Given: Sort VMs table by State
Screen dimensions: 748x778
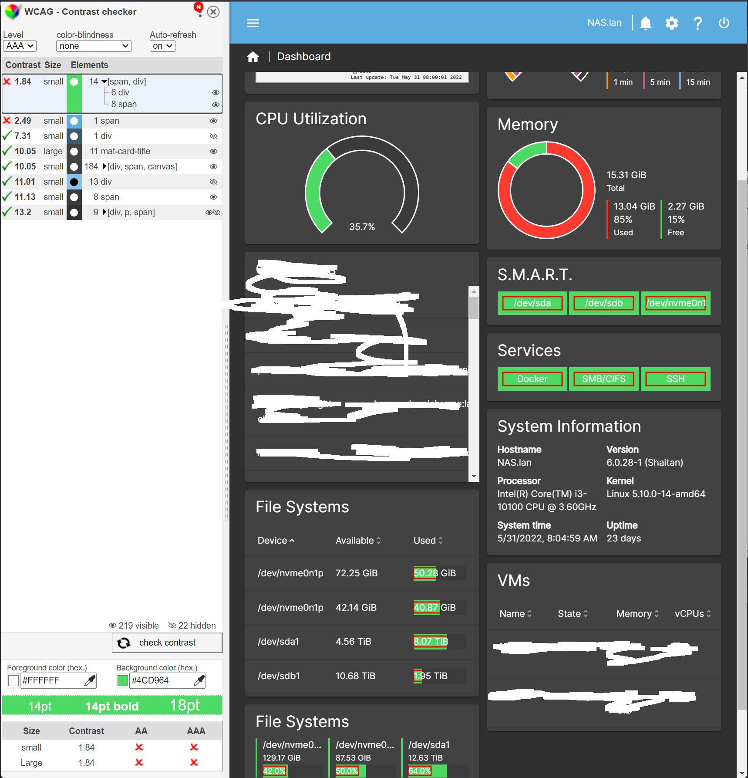Looking at the screenshot, I should [573, 614].
